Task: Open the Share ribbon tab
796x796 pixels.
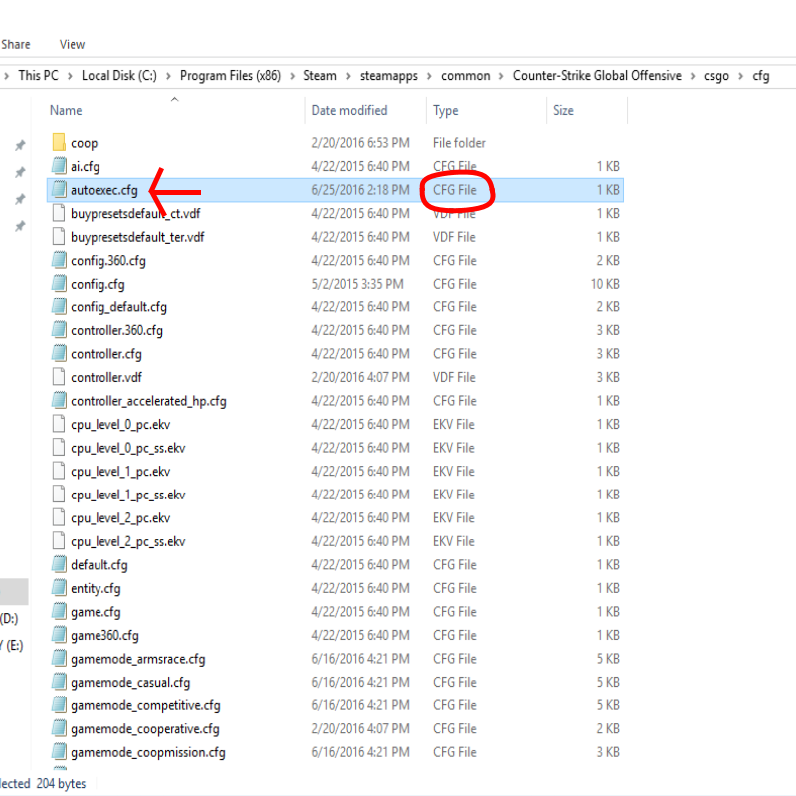Action: [x=16, y=45]
